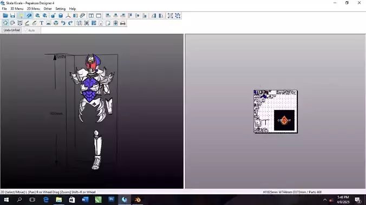Image resolution: width=366 pixels, height=205 pixels.
Task: Open the notification center icon
Action: [x=358, y=200]
